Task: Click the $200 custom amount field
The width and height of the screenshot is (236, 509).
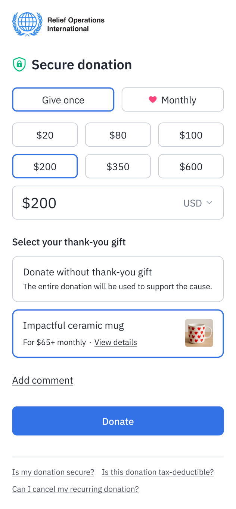Action: (x=75, y=202)
